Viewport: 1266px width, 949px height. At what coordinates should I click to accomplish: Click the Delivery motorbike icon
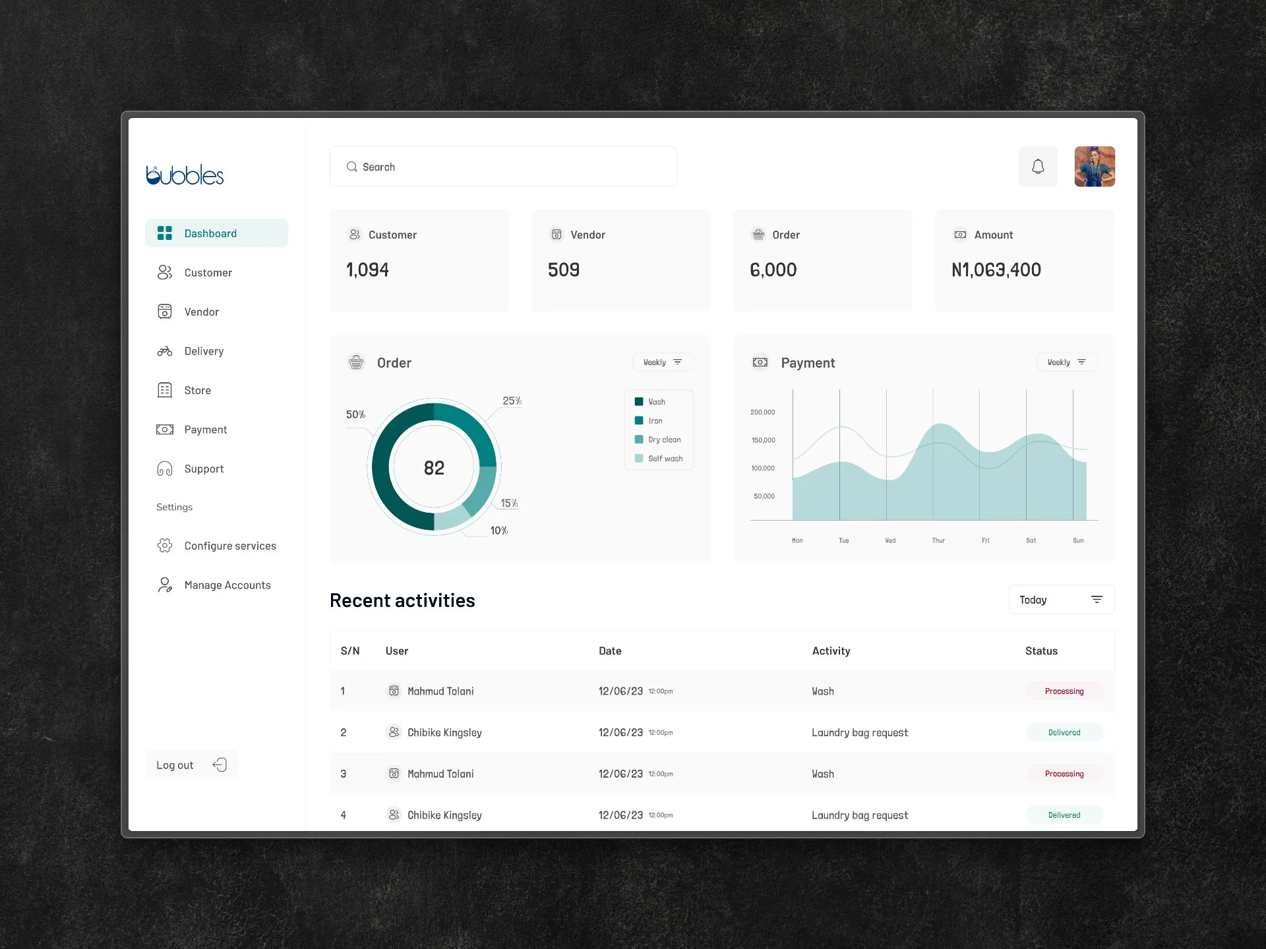[165, 351]
